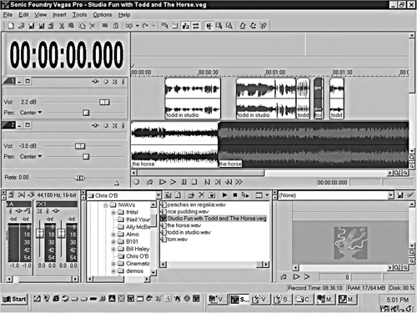The height and width of the screenshot is (313, 417).
Task: Click the Record button in the transport bar
Action: coord(136,182)
